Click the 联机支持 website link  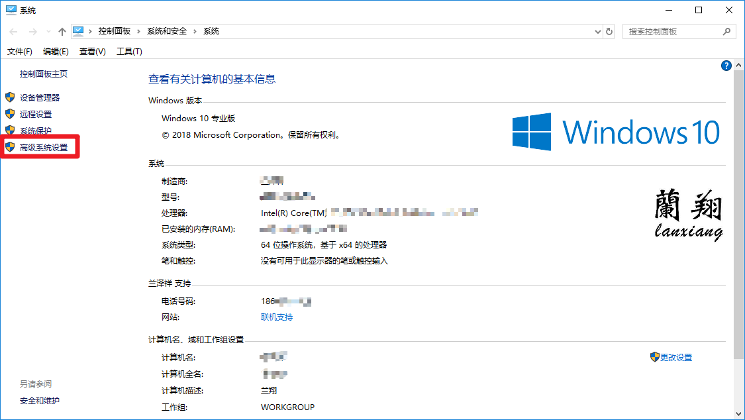(277, 317)
